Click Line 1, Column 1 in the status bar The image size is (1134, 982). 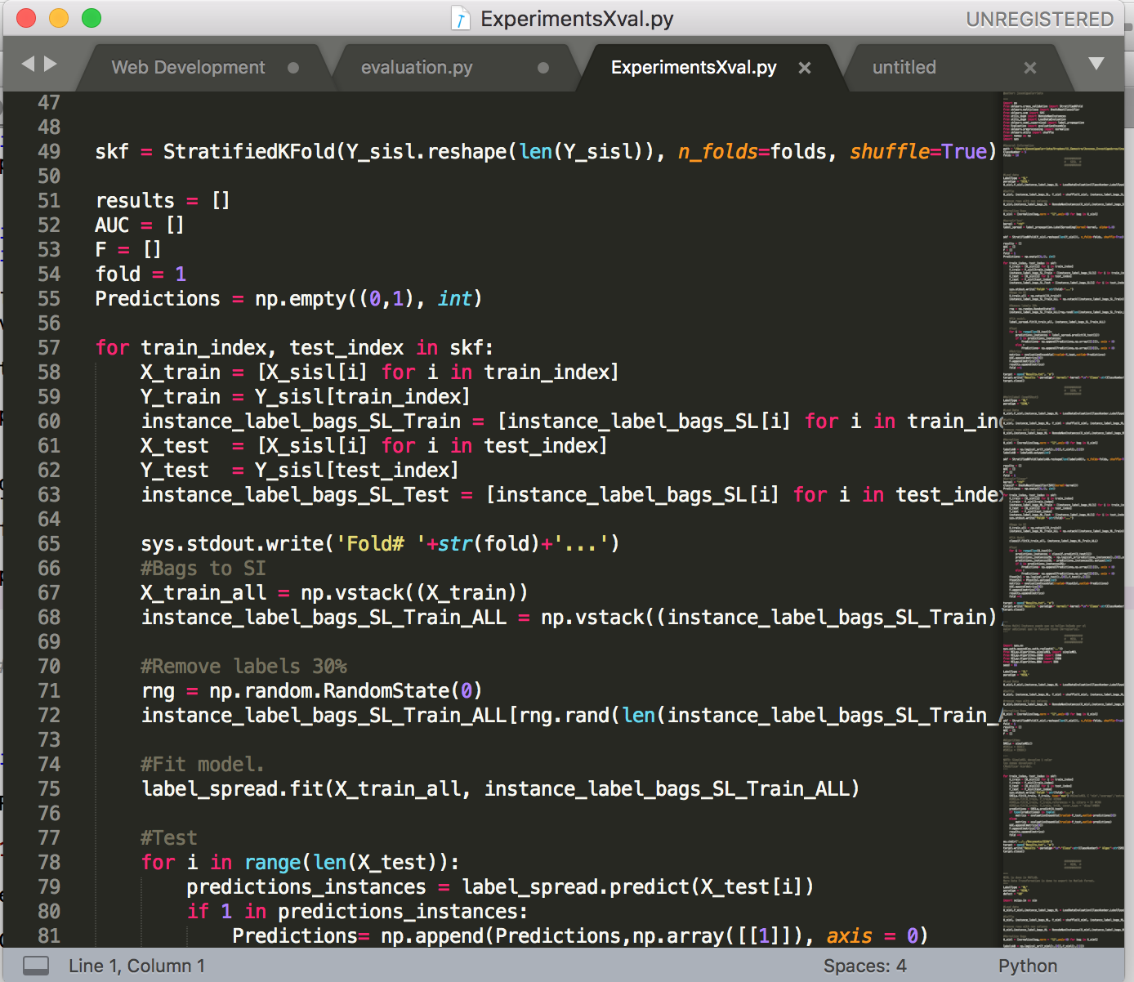[136, 965]
